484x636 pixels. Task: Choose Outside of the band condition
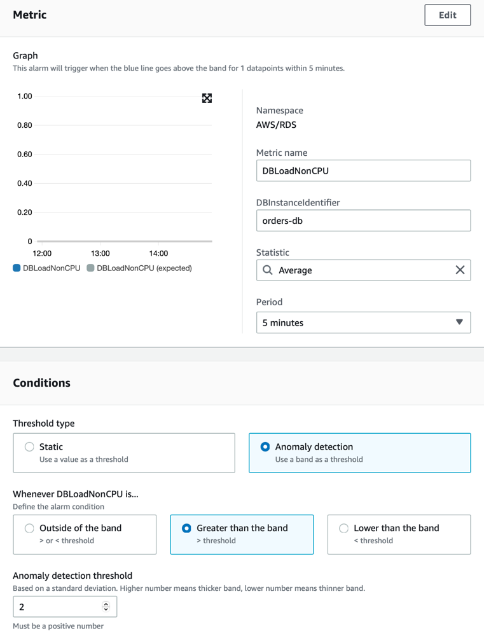coord(30,529)
